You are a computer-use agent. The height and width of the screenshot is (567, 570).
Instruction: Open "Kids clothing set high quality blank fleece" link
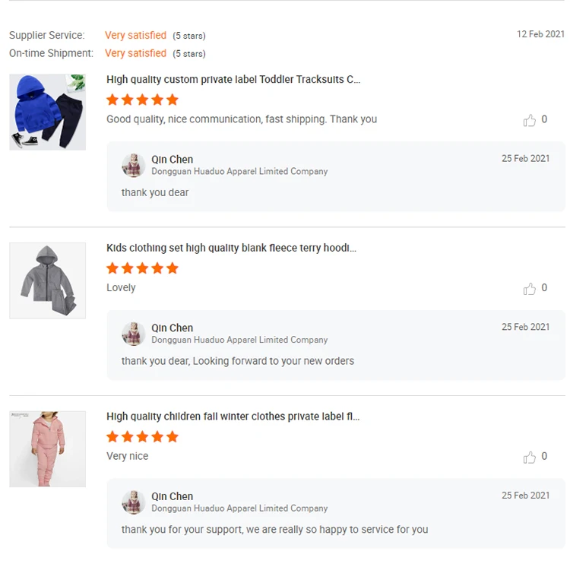(x=231, y=248)
